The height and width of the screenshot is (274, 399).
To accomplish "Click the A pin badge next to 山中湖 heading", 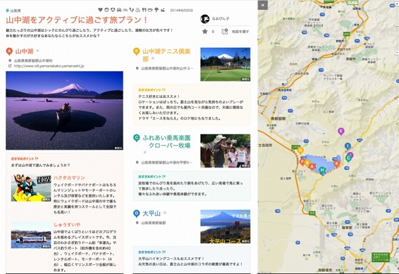I will point(9,52).
